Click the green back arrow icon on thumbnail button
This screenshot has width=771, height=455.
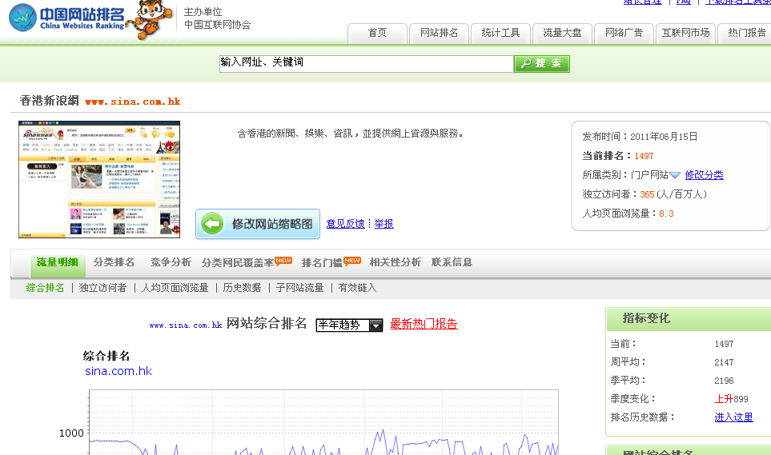pyautogui.click(x=212, y=224)
